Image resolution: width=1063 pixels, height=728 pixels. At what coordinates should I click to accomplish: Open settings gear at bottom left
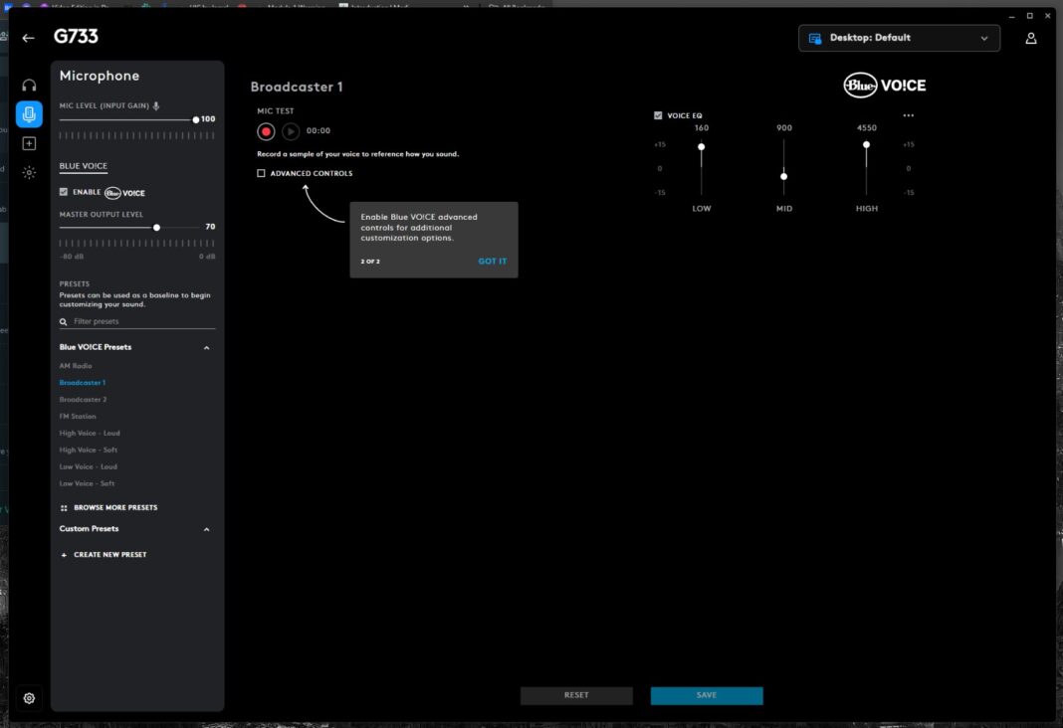(29, 698)
